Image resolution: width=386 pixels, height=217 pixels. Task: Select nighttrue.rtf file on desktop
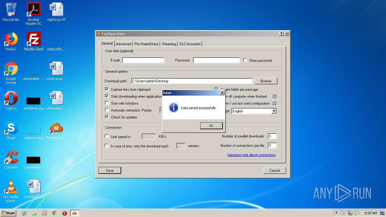click(x=56, y=12)
